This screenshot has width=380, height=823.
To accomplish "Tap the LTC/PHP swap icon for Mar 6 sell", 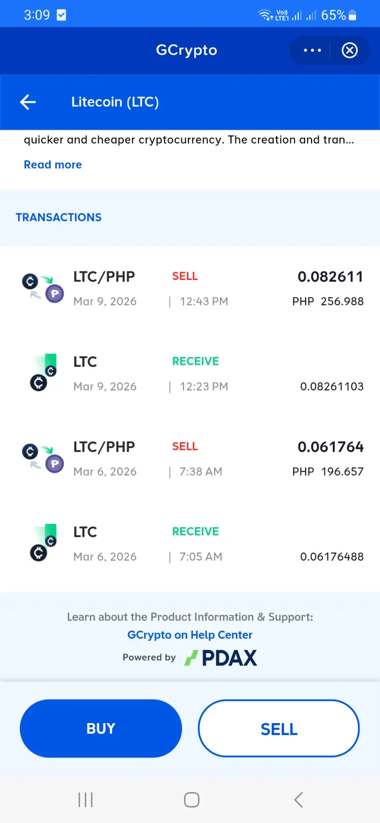I will coord(43,458).
